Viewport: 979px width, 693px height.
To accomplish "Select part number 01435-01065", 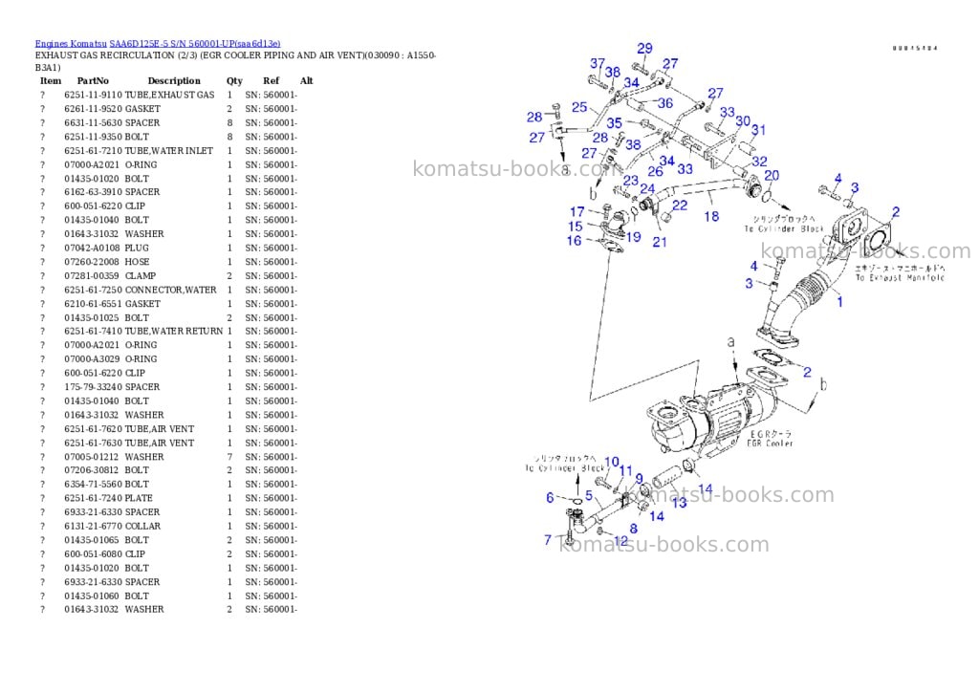I will pos(92,540).
